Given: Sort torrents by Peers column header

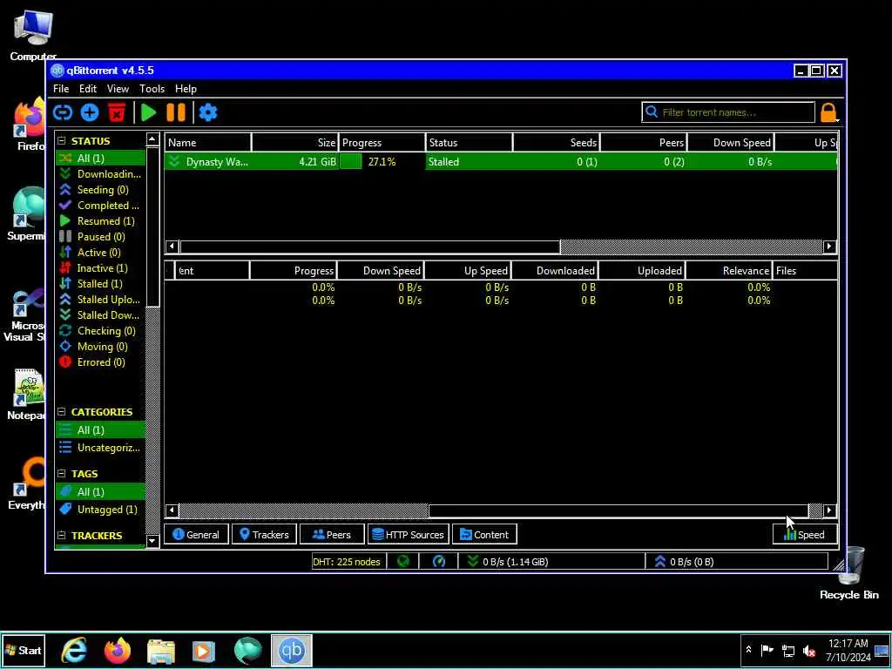Looking at the screenshot, I should coord(644,143).
